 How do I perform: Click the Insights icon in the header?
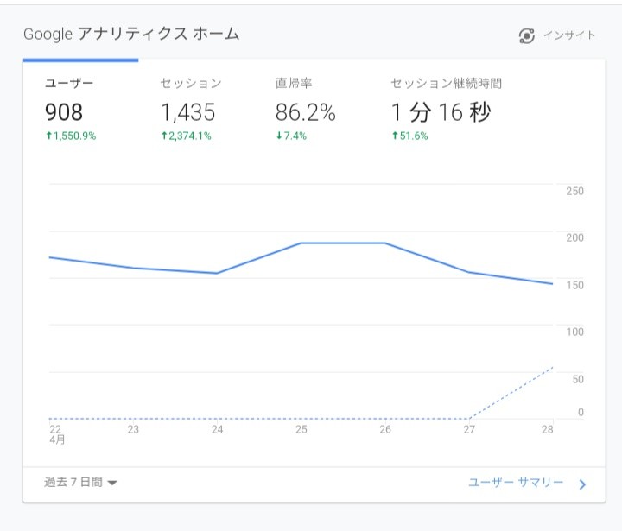pyautogui.click(x=527, y=35)
